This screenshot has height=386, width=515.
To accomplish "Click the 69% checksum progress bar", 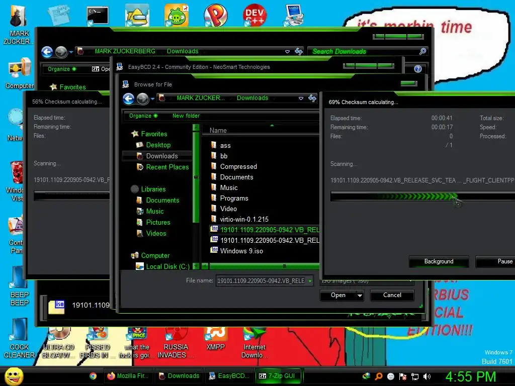I will coord(422,197).
